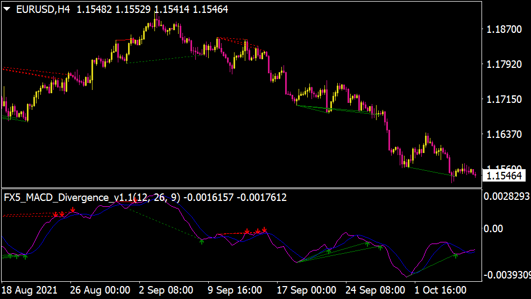Select the EURUSD,H4 chart title text
The height and width of the screenshot is (299, 531).
(x=43, y=10)
